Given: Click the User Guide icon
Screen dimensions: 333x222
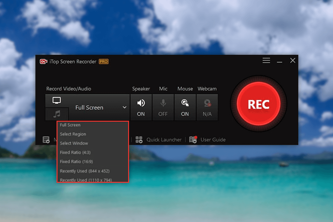Looking at the screenshot, I should (193, 139).
